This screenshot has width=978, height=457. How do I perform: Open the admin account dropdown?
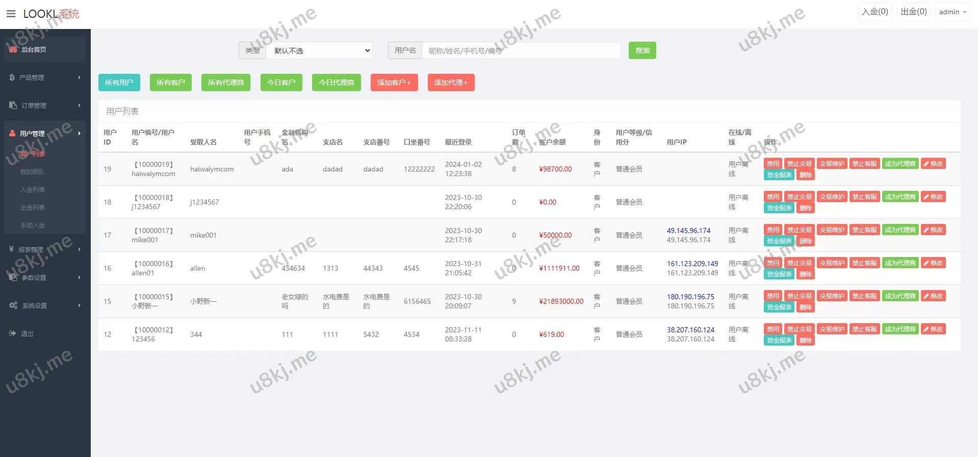[x=953, y=12]
